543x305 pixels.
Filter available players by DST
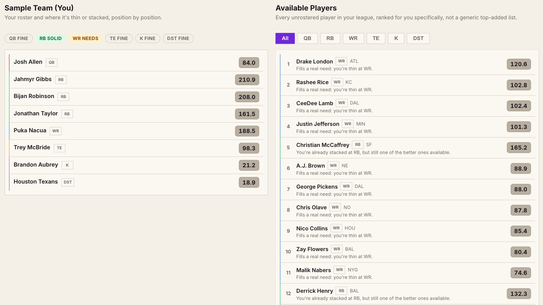tap(418, 38)
